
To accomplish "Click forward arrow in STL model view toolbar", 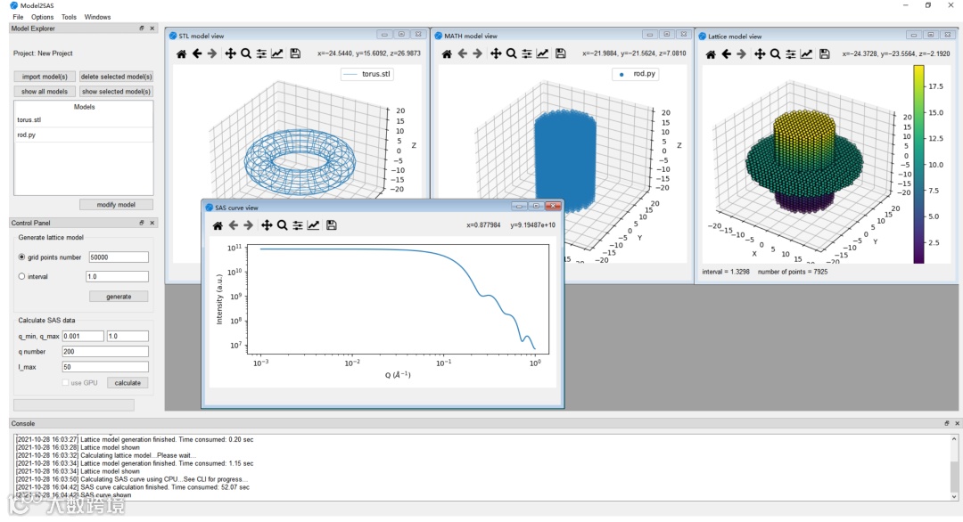I will pyautogui.click(x=212, y=54).
